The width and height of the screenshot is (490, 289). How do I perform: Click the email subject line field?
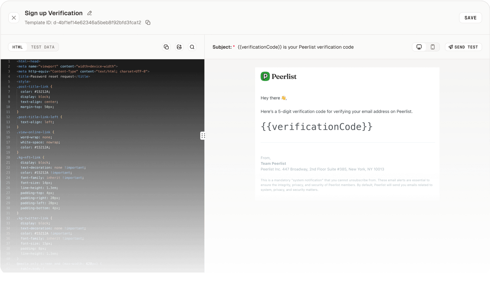pyautogui.click(x=296, y=47)
